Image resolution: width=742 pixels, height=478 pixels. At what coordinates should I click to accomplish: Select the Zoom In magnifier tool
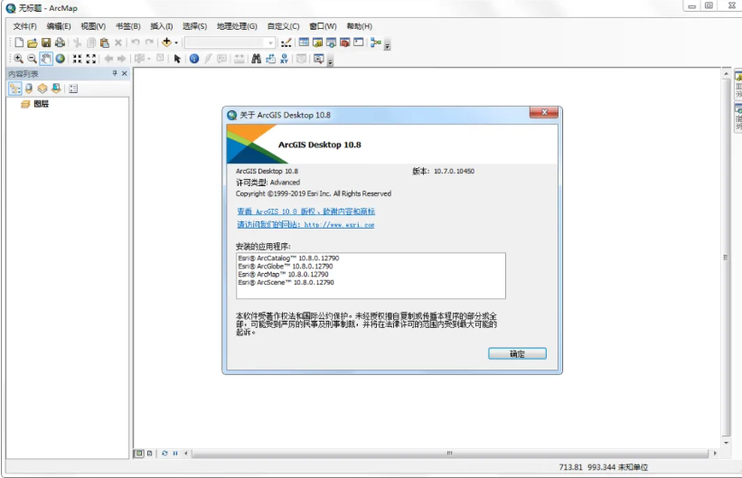(x=18, y=59)
